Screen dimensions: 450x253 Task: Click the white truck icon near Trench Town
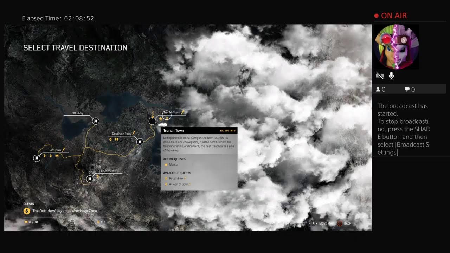162,124
